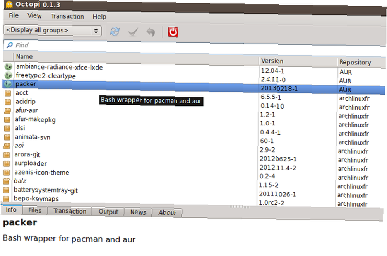This screenshot has height=256, width=387.
Task: Select the animata-svn package name
Action: click(x=33, y=137)
